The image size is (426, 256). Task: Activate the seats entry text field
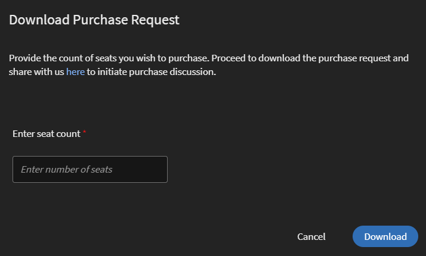(90, 169)
